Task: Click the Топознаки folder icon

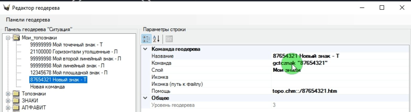Action: pyautogui.click(x=16, y=94)
